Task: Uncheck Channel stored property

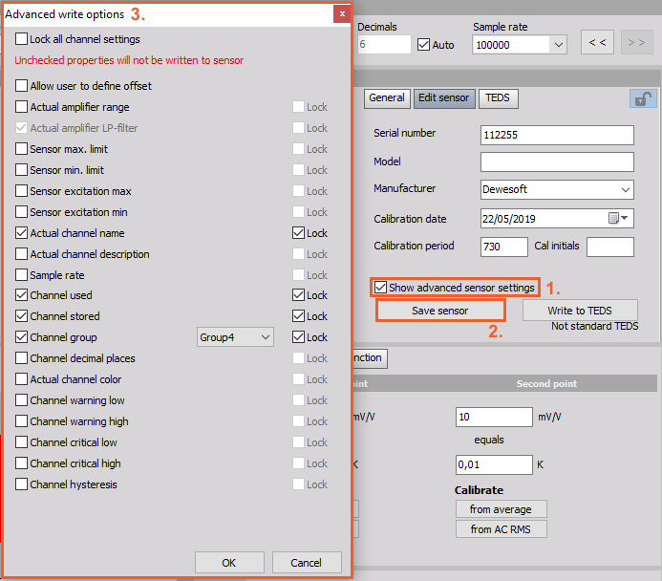Action: pos(22,316)
